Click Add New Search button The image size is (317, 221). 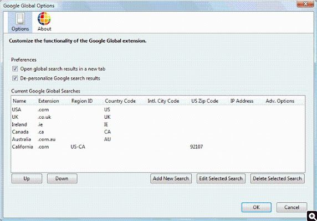[171, 178]
